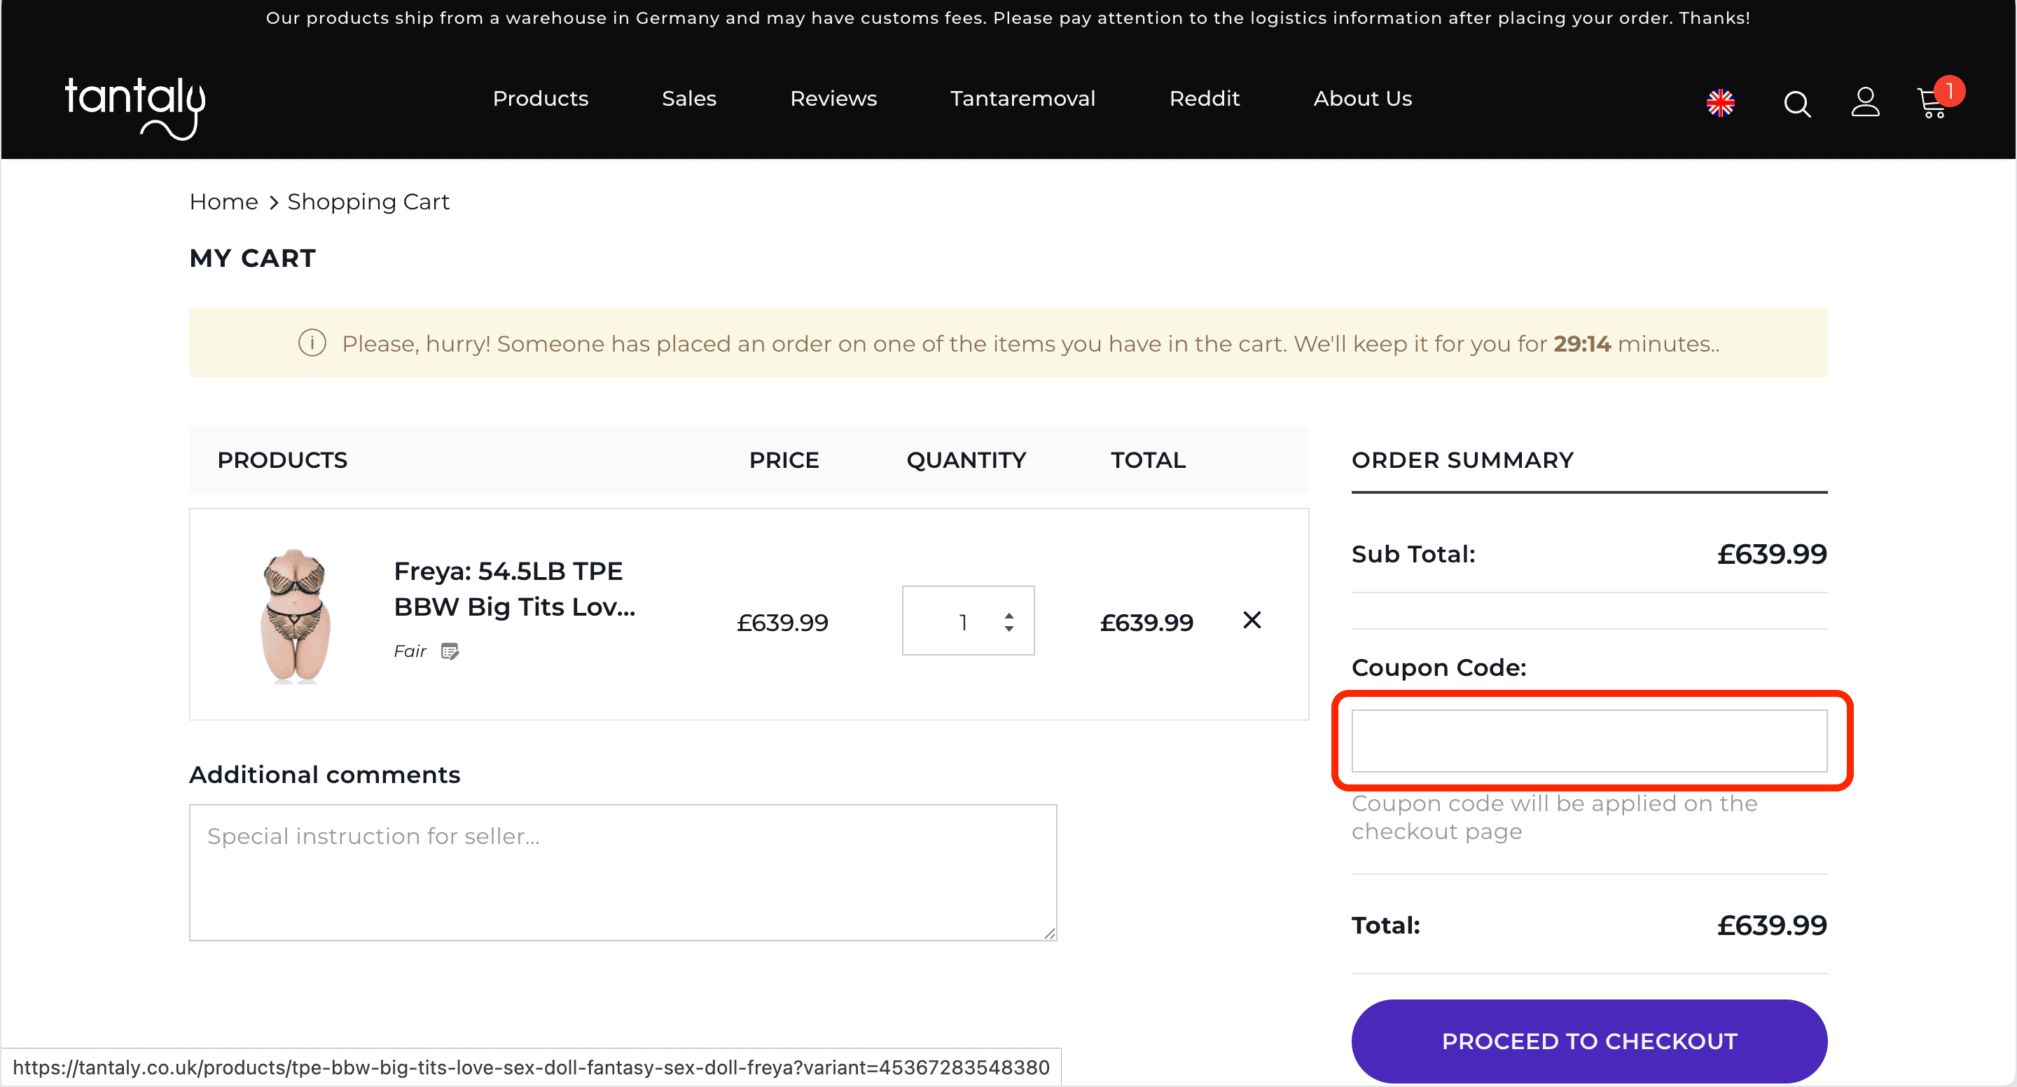2017x1087 pixels.
Task: Click the ORDER SUMMARY heading
Action: point(1462,460)
